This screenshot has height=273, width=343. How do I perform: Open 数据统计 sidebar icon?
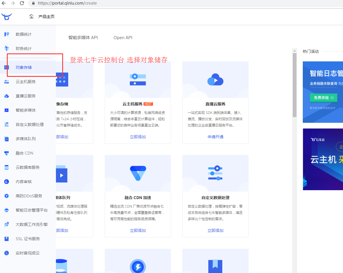(x=7, y=34)
